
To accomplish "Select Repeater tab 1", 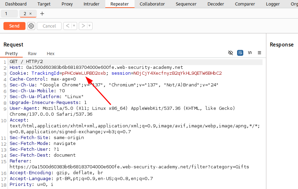I will 6,14.
